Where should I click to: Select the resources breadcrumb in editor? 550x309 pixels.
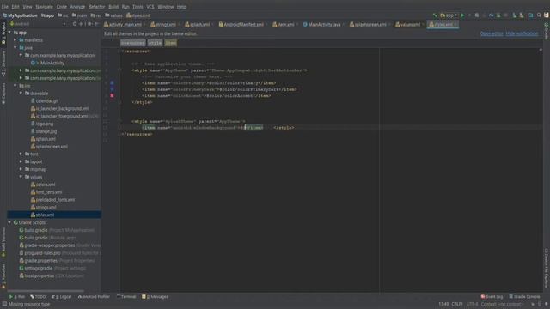click(x=133, y=43)
